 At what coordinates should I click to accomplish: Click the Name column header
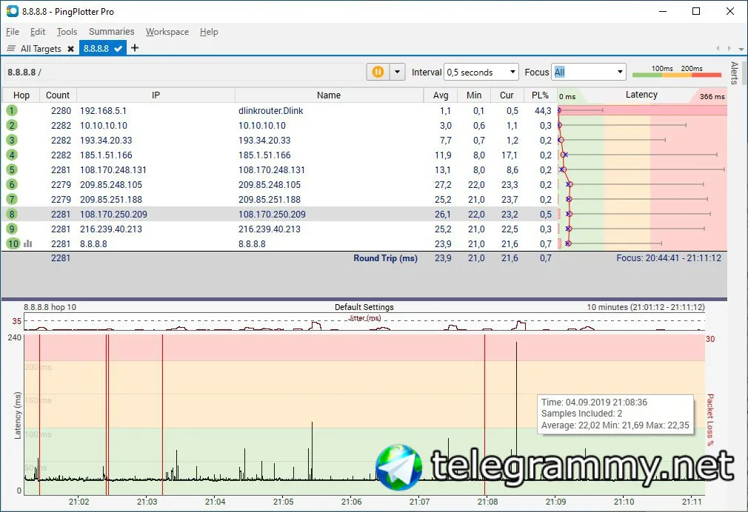click(329, 95)
